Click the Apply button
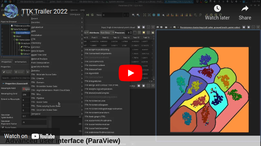 [x=7, y=72]
